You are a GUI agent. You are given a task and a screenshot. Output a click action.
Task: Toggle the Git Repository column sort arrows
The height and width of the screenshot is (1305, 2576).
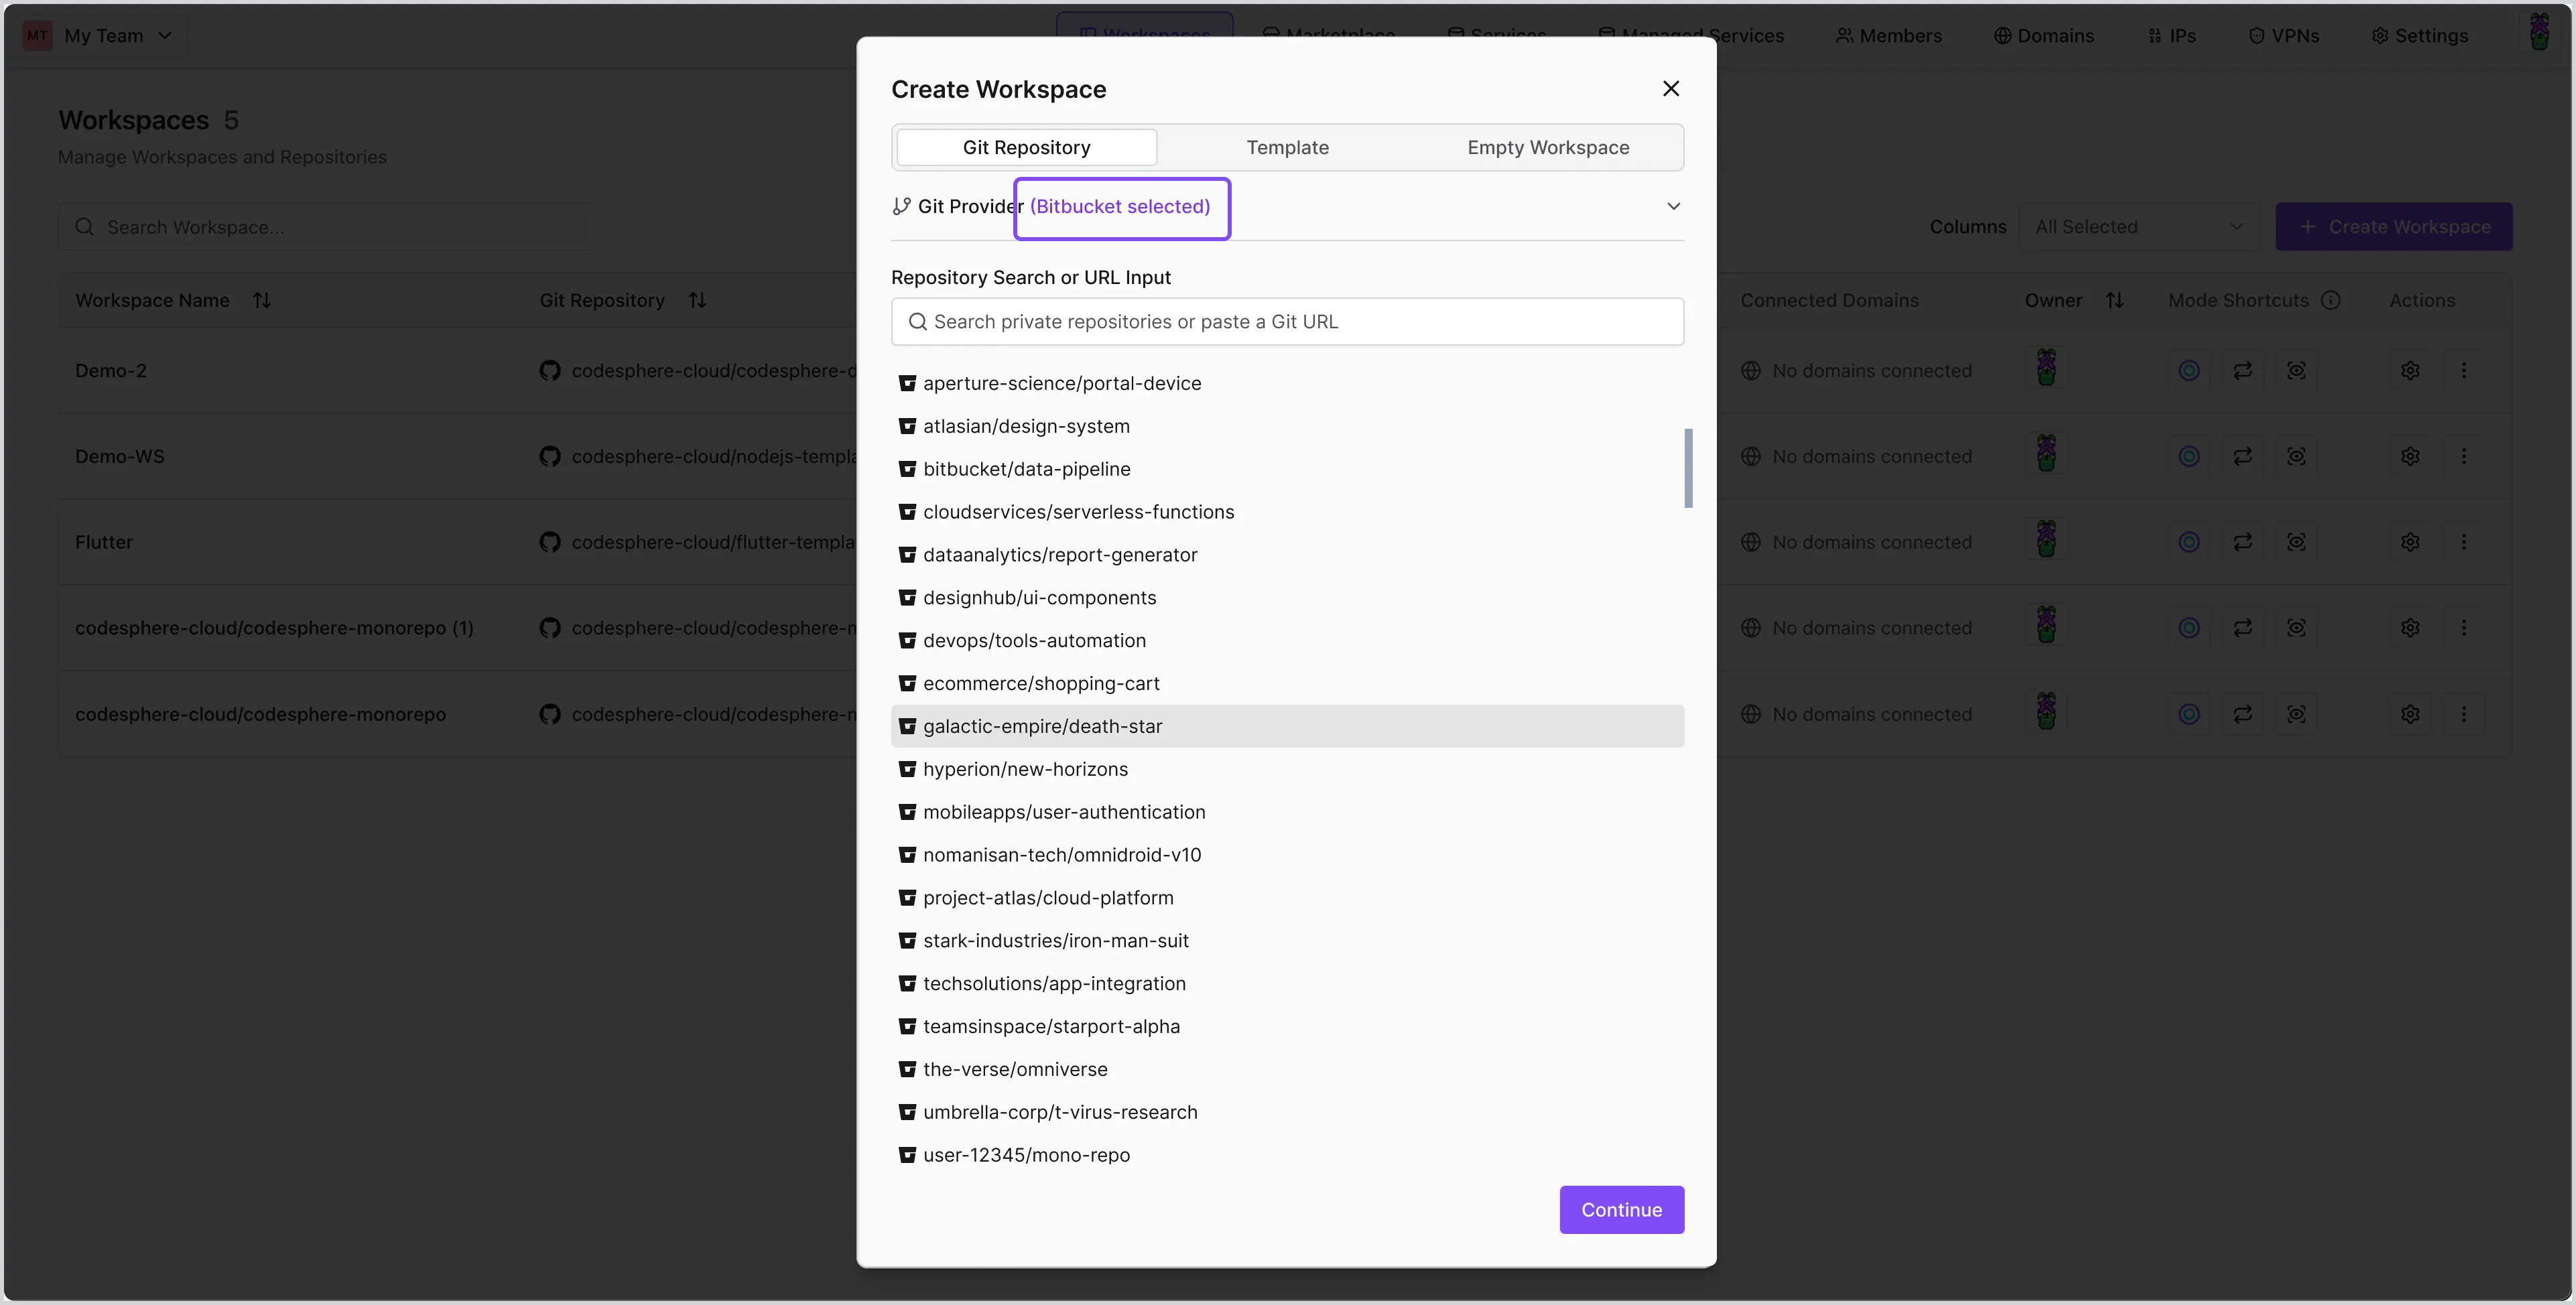(x=698, y=299)
